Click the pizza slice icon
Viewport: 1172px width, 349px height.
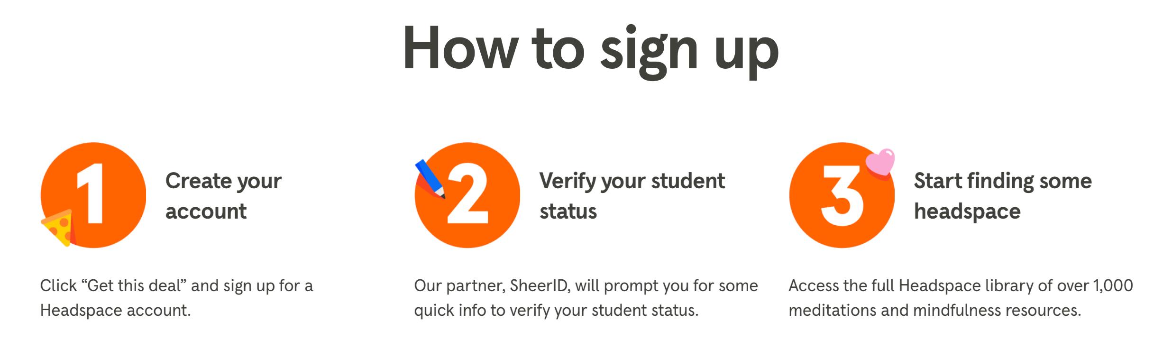[x=58, y=228]
